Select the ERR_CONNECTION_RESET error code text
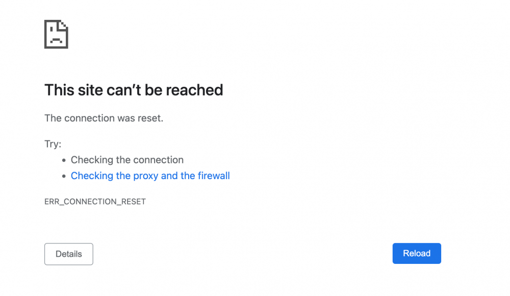510x296 pixels. coord(95,201)
